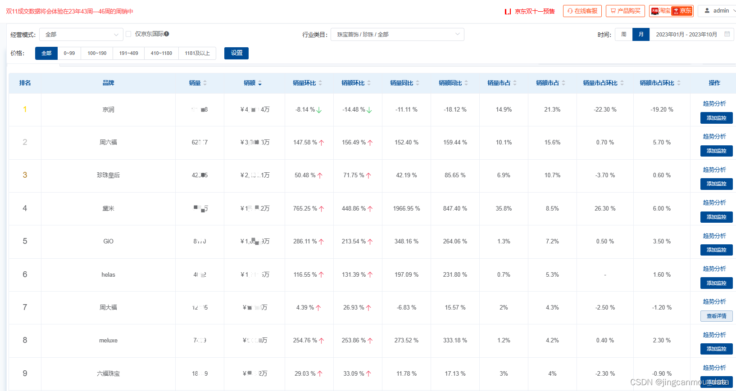Screen dimensions: 736x391
Task: Click the 产品购买 button
Action: point(625,11)
